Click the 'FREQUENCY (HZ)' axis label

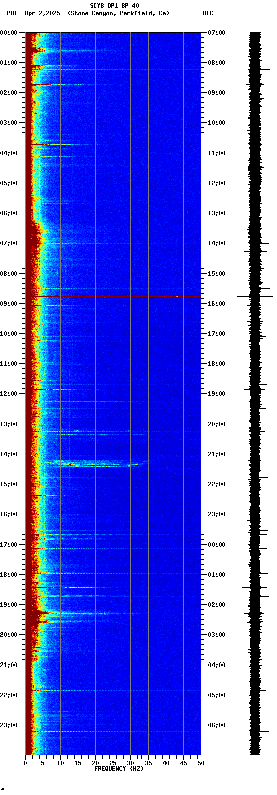pyautogui.click(x=119, y=769)
